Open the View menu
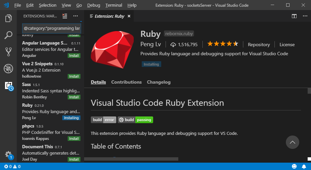The image size is (311, 170). point(66,5)
